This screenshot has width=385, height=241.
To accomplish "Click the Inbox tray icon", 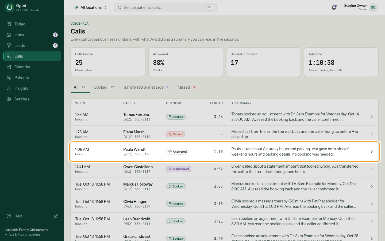I will click(9, 35).
